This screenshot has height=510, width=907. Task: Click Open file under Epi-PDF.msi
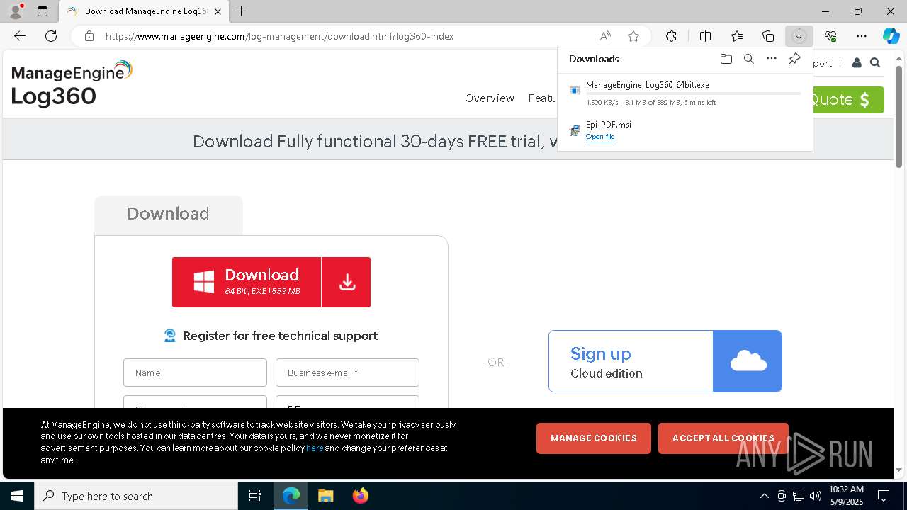coord(599,137)
